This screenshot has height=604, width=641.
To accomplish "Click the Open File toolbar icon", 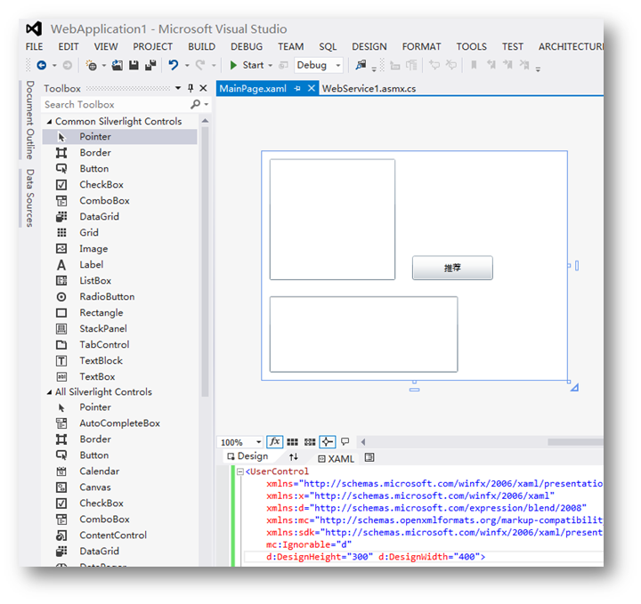I will click(118, 65).
